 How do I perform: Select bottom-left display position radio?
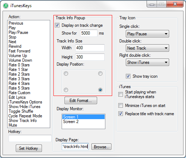point(66,90)
